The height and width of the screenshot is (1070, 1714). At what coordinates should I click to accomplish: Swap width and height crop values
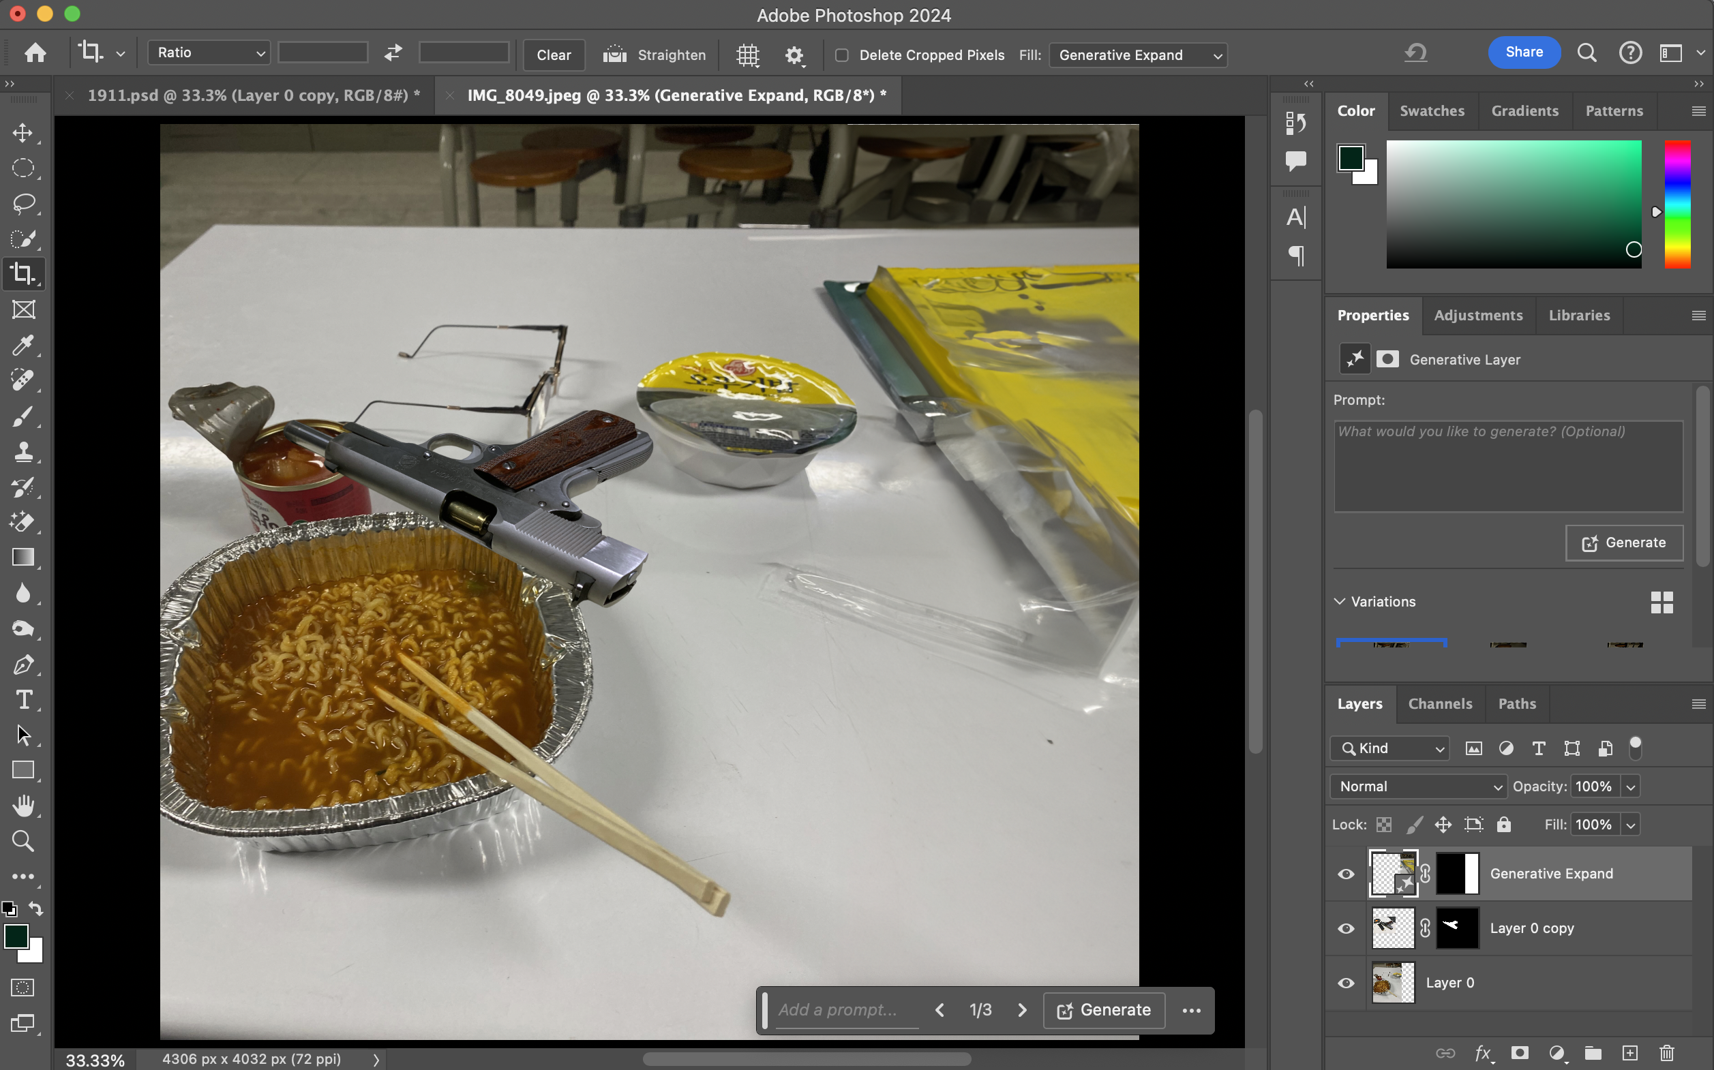pos(393,53)
